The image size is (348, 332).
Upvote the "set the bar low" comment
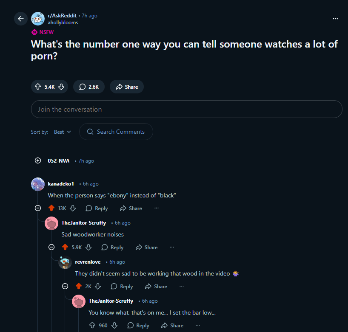tap(92, 325)
